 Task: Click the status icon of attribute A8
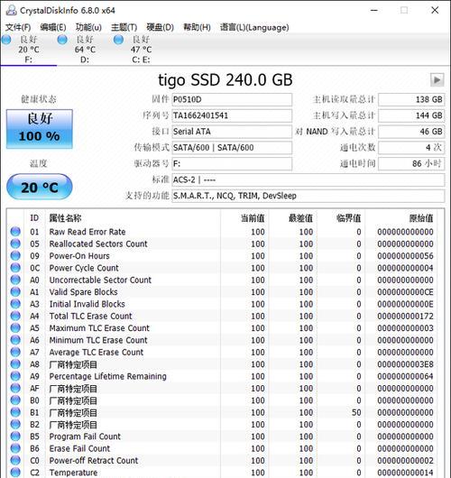coord(15,364)
